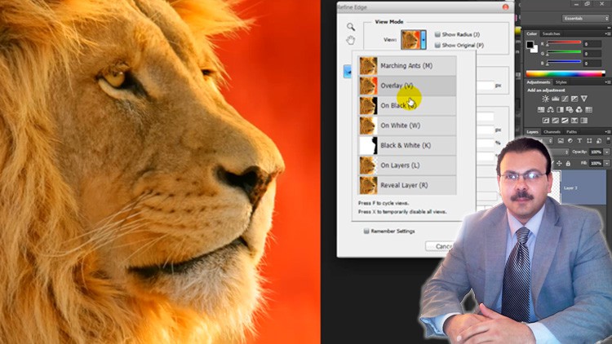
Task: Filter layers by shape layers
Action: (x=589, y=140)
